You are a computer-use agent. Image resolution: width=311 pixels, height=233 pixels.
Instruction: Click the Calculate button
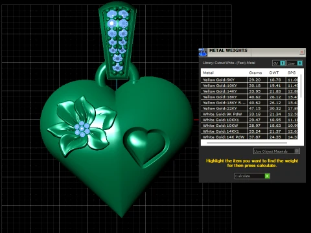(x=252, y=176)
